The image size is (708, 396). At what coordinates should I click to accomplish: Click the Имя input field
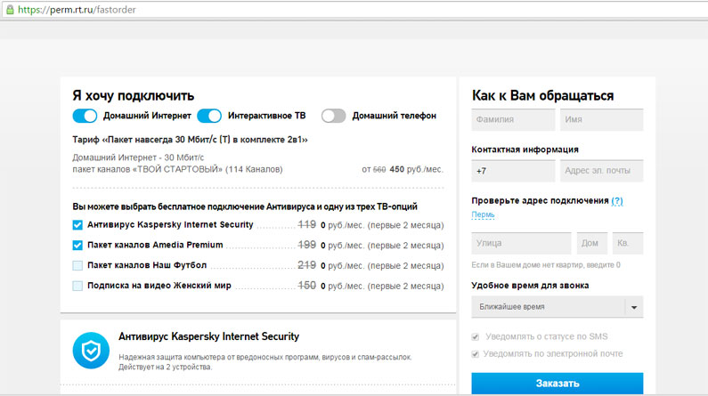tap(601, 120)
